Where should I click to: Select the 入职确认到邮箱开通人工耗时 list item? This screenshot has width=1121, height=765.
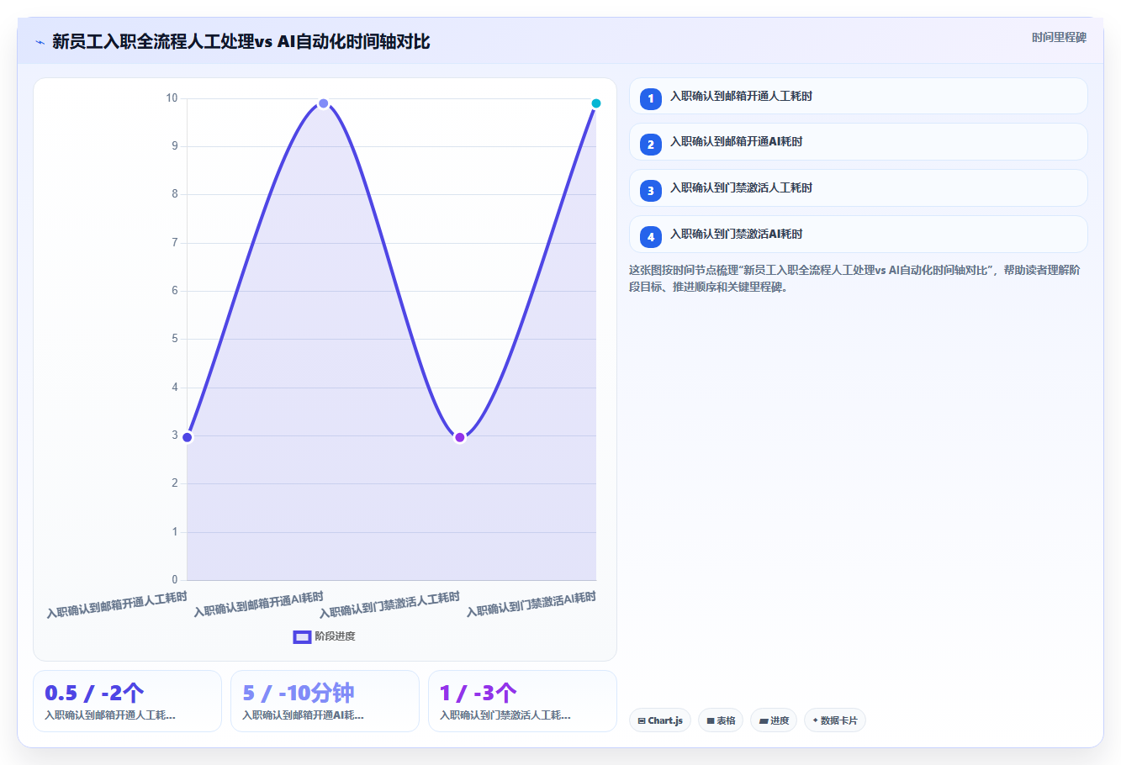pos(858,96)
